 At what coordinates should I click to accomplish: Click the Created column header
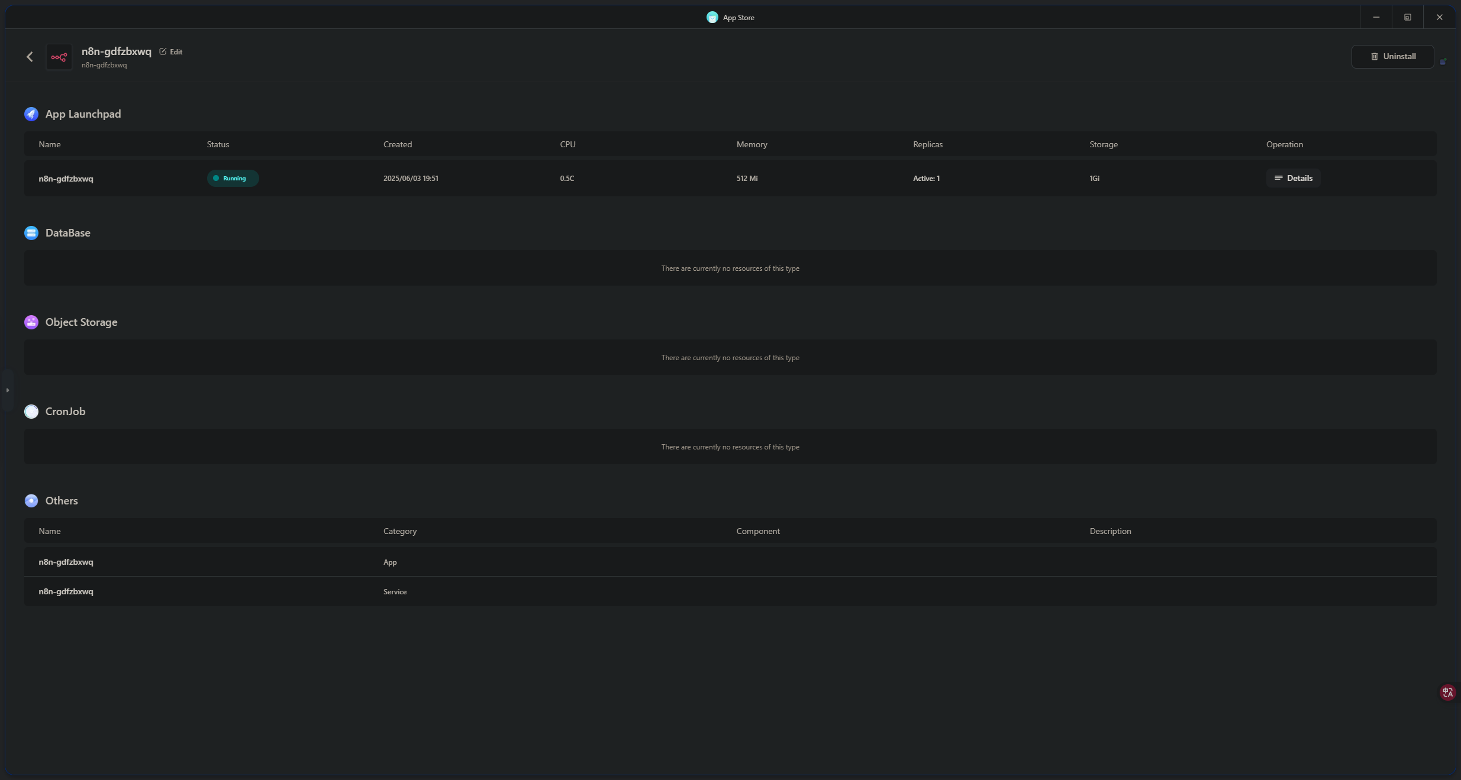[x=398, y=144]
